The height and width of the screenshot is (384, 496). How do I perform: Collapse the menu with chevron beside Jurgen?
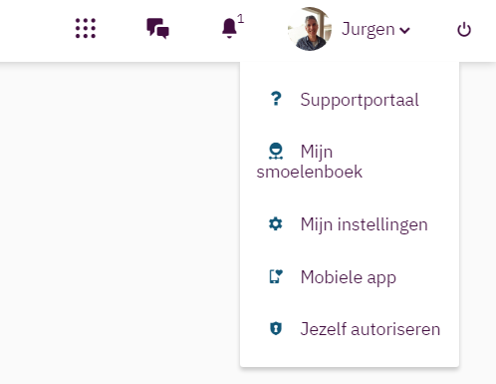point(404,31)
